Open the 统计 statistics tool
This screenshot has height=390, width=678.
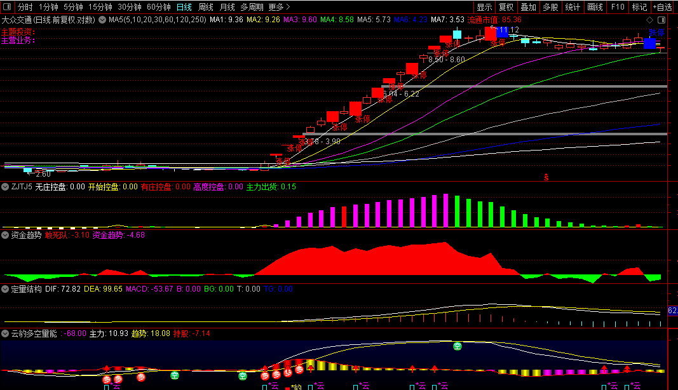click(x=573, y=7)
